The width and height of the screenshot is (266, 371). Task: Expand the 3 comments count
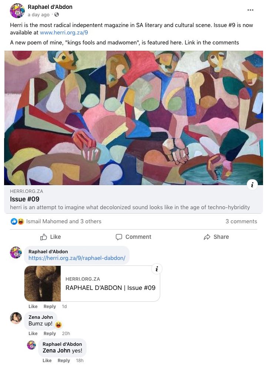[x=241, y=221]
